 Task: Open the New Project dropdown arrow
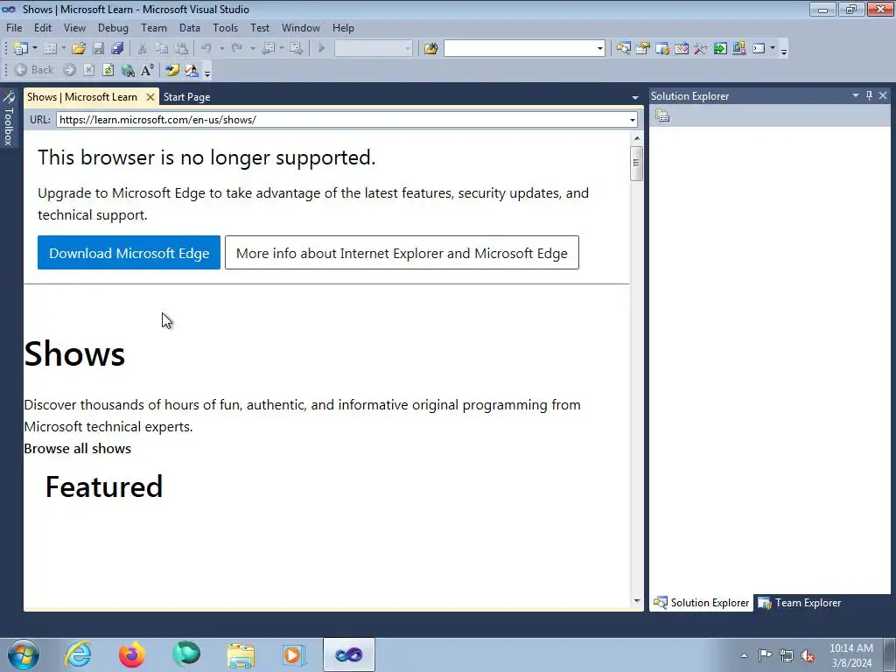[35, 49]
